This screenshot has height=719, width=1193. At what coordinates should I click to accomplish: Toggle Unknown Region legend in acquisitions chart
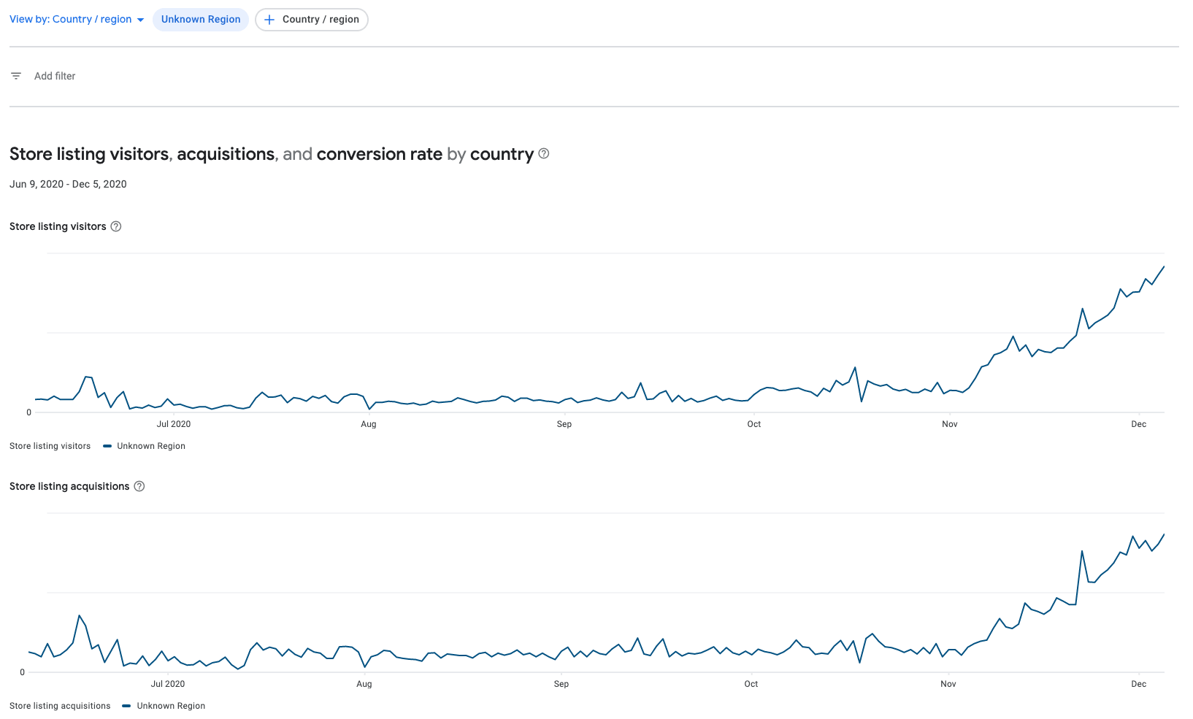[164, 706]
